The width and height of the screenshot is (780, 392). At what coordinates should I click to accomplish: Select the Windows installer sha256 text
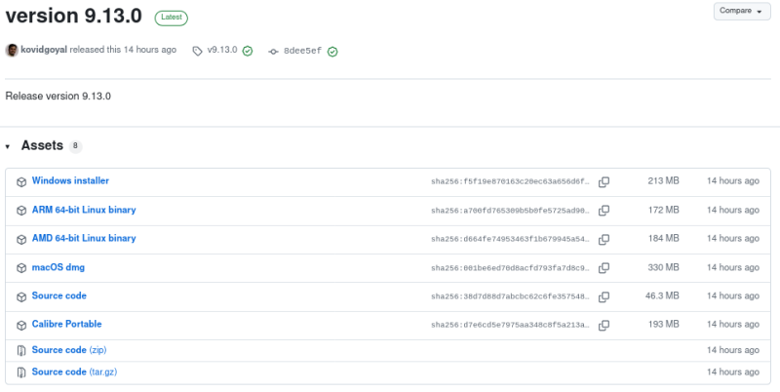pyautogui.click(x=510, y=182)
